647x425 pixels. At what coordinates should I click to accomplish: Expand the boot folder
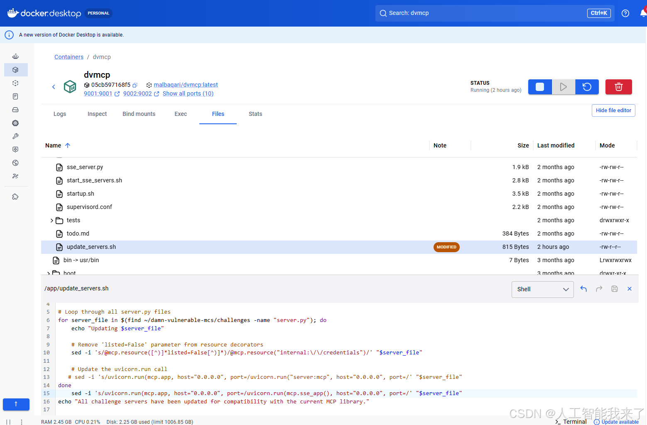tap(49, 273)
